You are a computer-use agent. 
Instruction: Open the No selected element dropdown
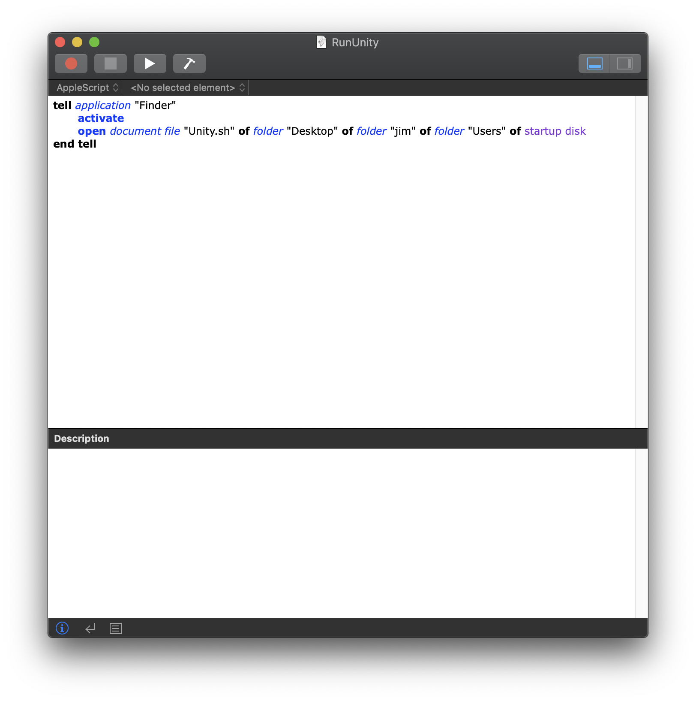tap(188, 88)
